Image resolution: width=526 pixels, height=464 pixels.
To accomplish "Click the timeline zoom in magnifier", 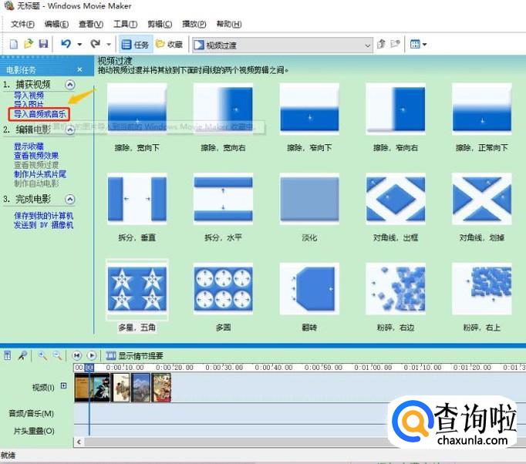I will (x=42, y=355).
